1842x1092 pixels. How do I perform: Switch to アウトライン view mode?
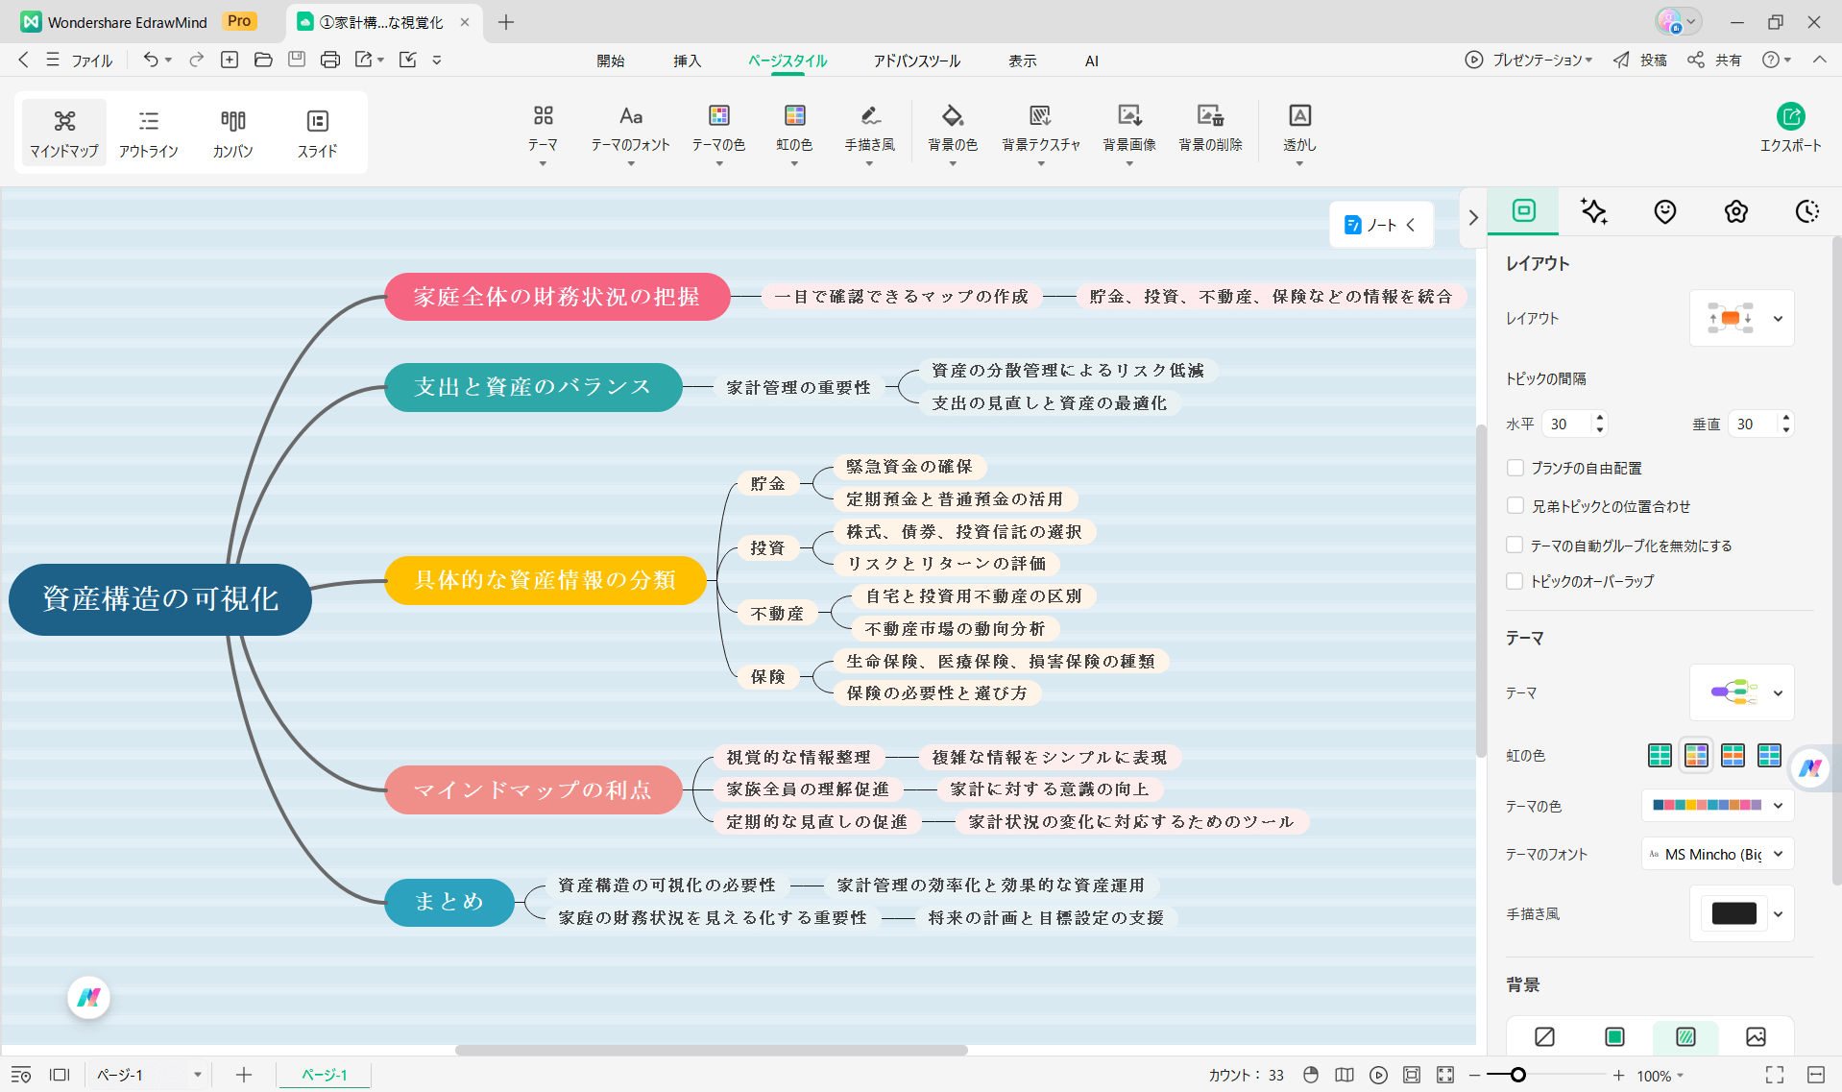click(148, 133)
